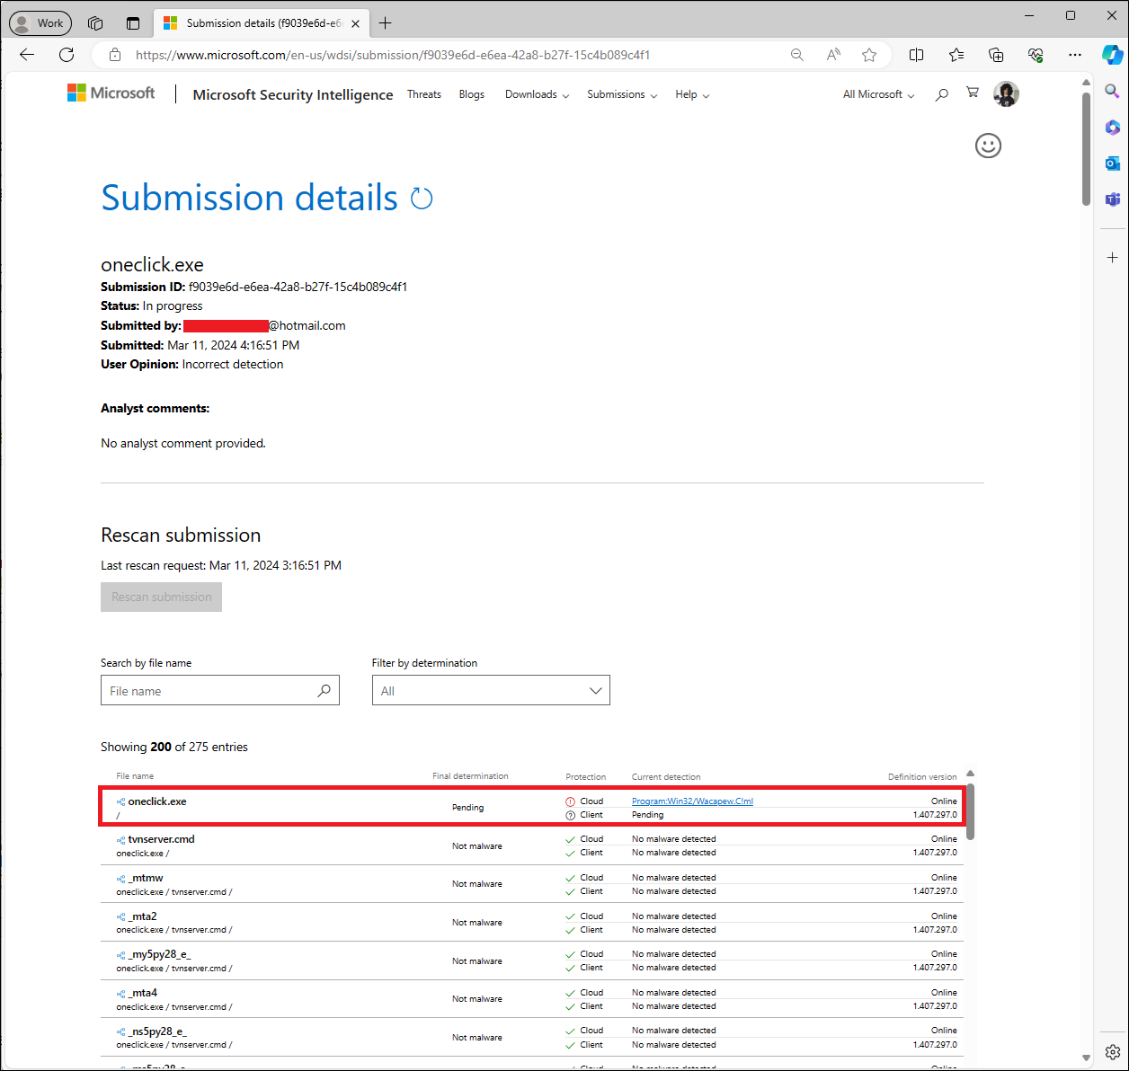Screen dimensions: 1129x1071
Task: Open sidebar settings gear icon
Action: tap(1113, 1051)
